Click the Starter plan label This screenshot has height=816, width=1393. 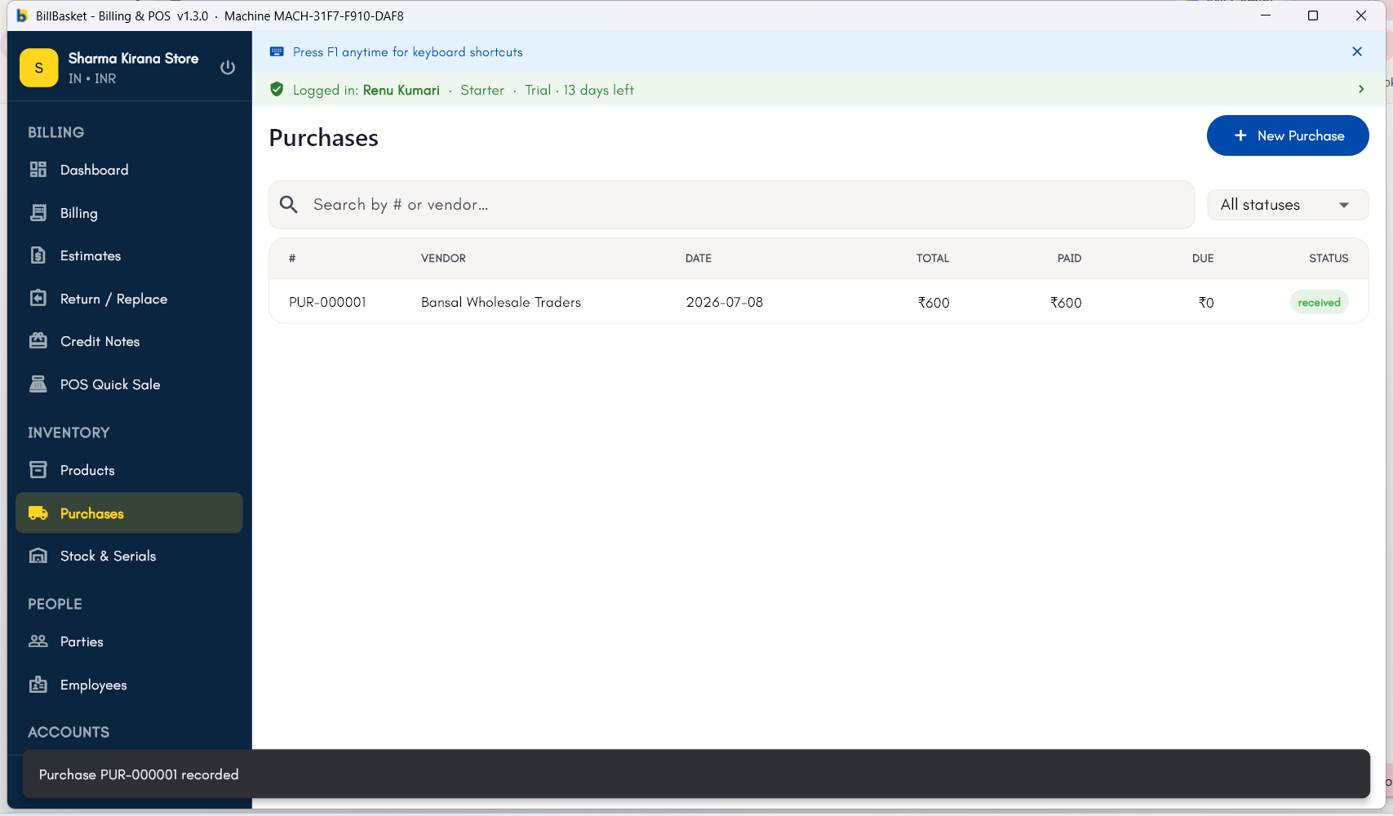coord(482,90)
